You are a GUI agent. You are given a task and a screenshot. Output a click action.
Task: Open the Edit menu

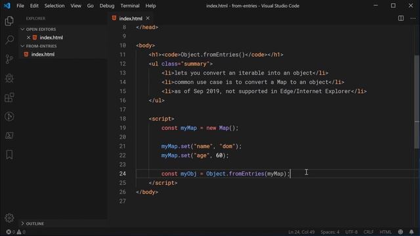pos(34,6)
